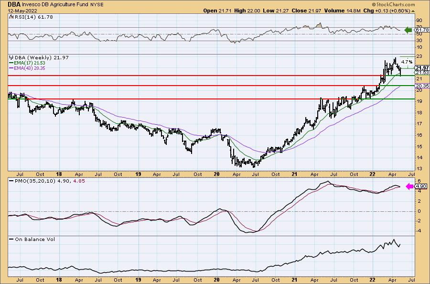The image size is (430, 284).
Task: Click the Volume 14.8M value
Action: click(x=342, y=11)
